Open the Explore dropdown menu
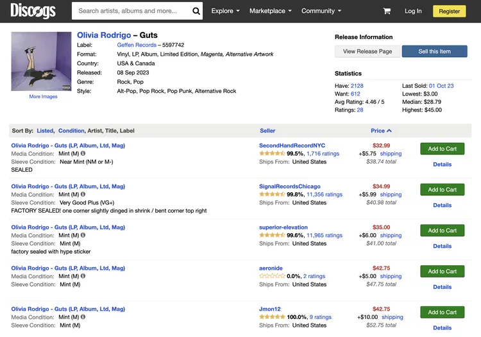The width and height of the screenshot is (481, 337). tap(225, 11)
